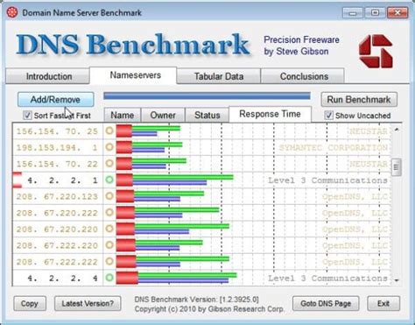Click status circle for 208.67.220.222
Image resolution: width=415 pixels, height=325 pixels.
[109, 212]
